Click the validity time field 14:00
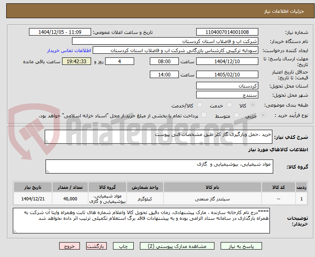315x257 pixels. tap(164, 74)
